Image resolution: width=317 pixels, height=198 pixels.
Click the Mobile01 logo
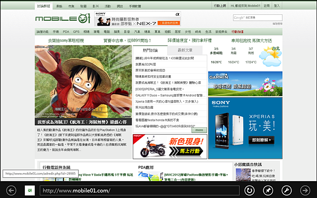(x=62, y=18)
